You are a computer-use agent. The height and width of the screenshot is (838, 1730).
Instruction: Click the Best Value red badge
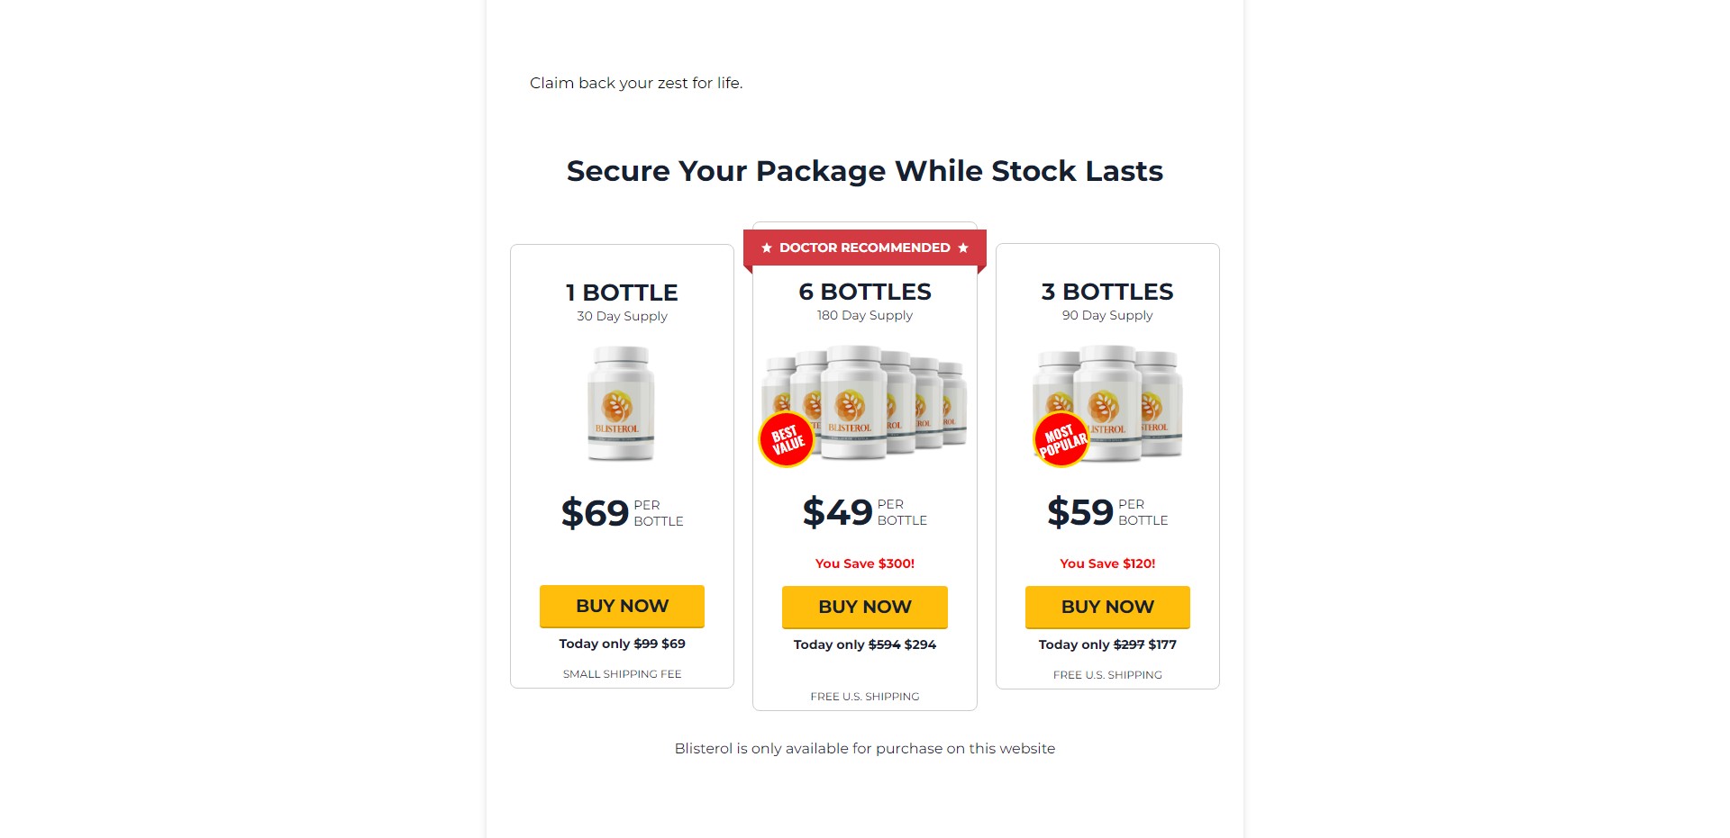pyautogui.click(x=787, y=439)
